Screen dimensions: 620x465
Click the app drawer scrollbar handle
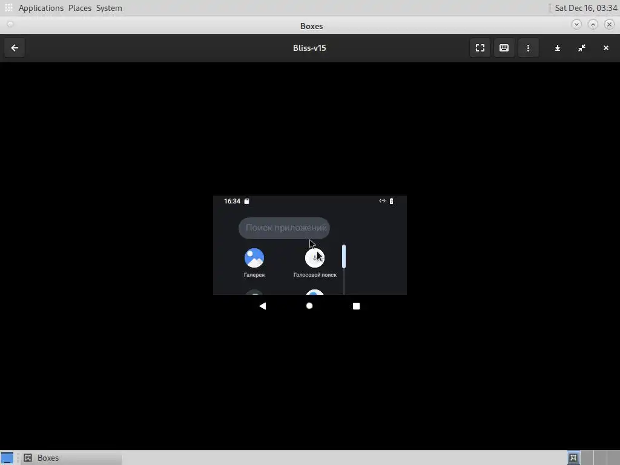344,257
